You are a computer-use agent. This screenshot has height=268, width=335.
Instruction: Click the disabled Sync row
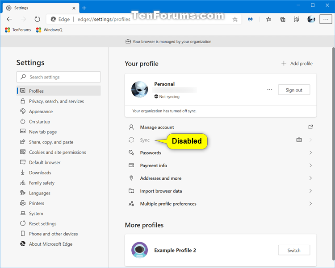(x=221, y=140)
